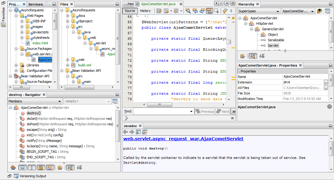Click the Forward navigation arrow in editor toolbar

pyautogui.click(x=176, y=11)
